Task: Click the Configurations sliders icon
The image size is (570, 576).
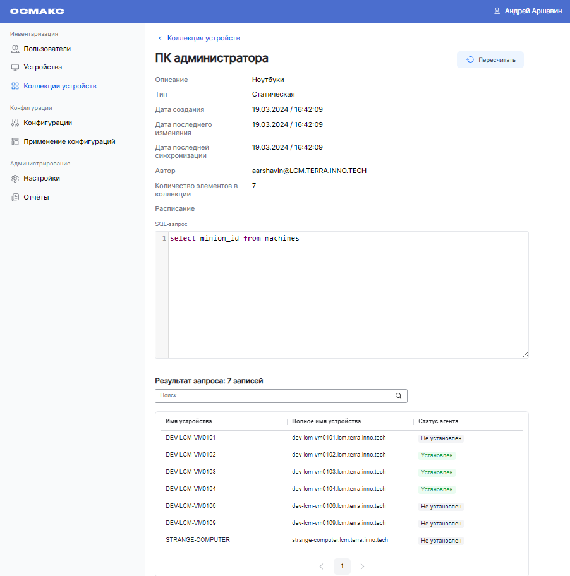Action: tap(15, 123)
